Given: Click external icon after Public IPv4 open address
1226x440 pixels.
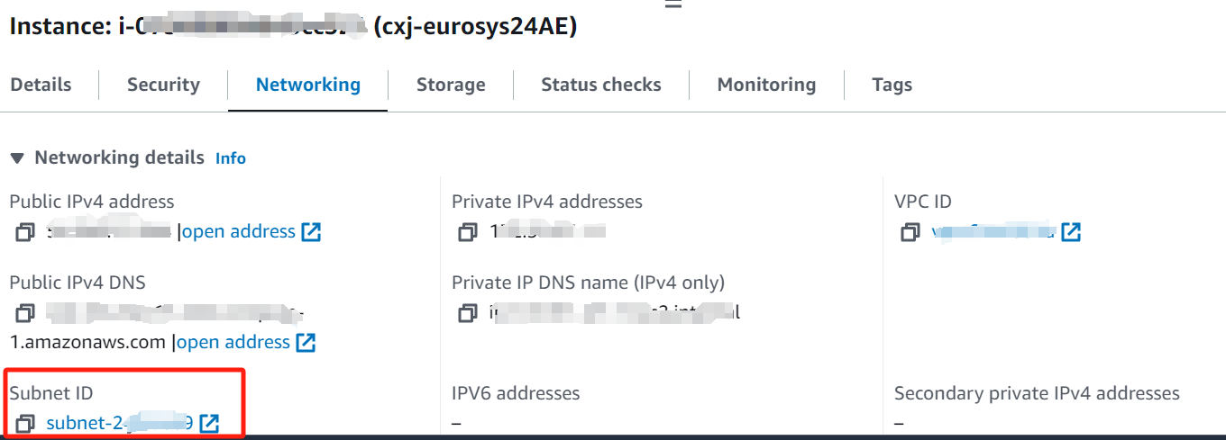Looking at the screenshot, I should coord(311,232).
